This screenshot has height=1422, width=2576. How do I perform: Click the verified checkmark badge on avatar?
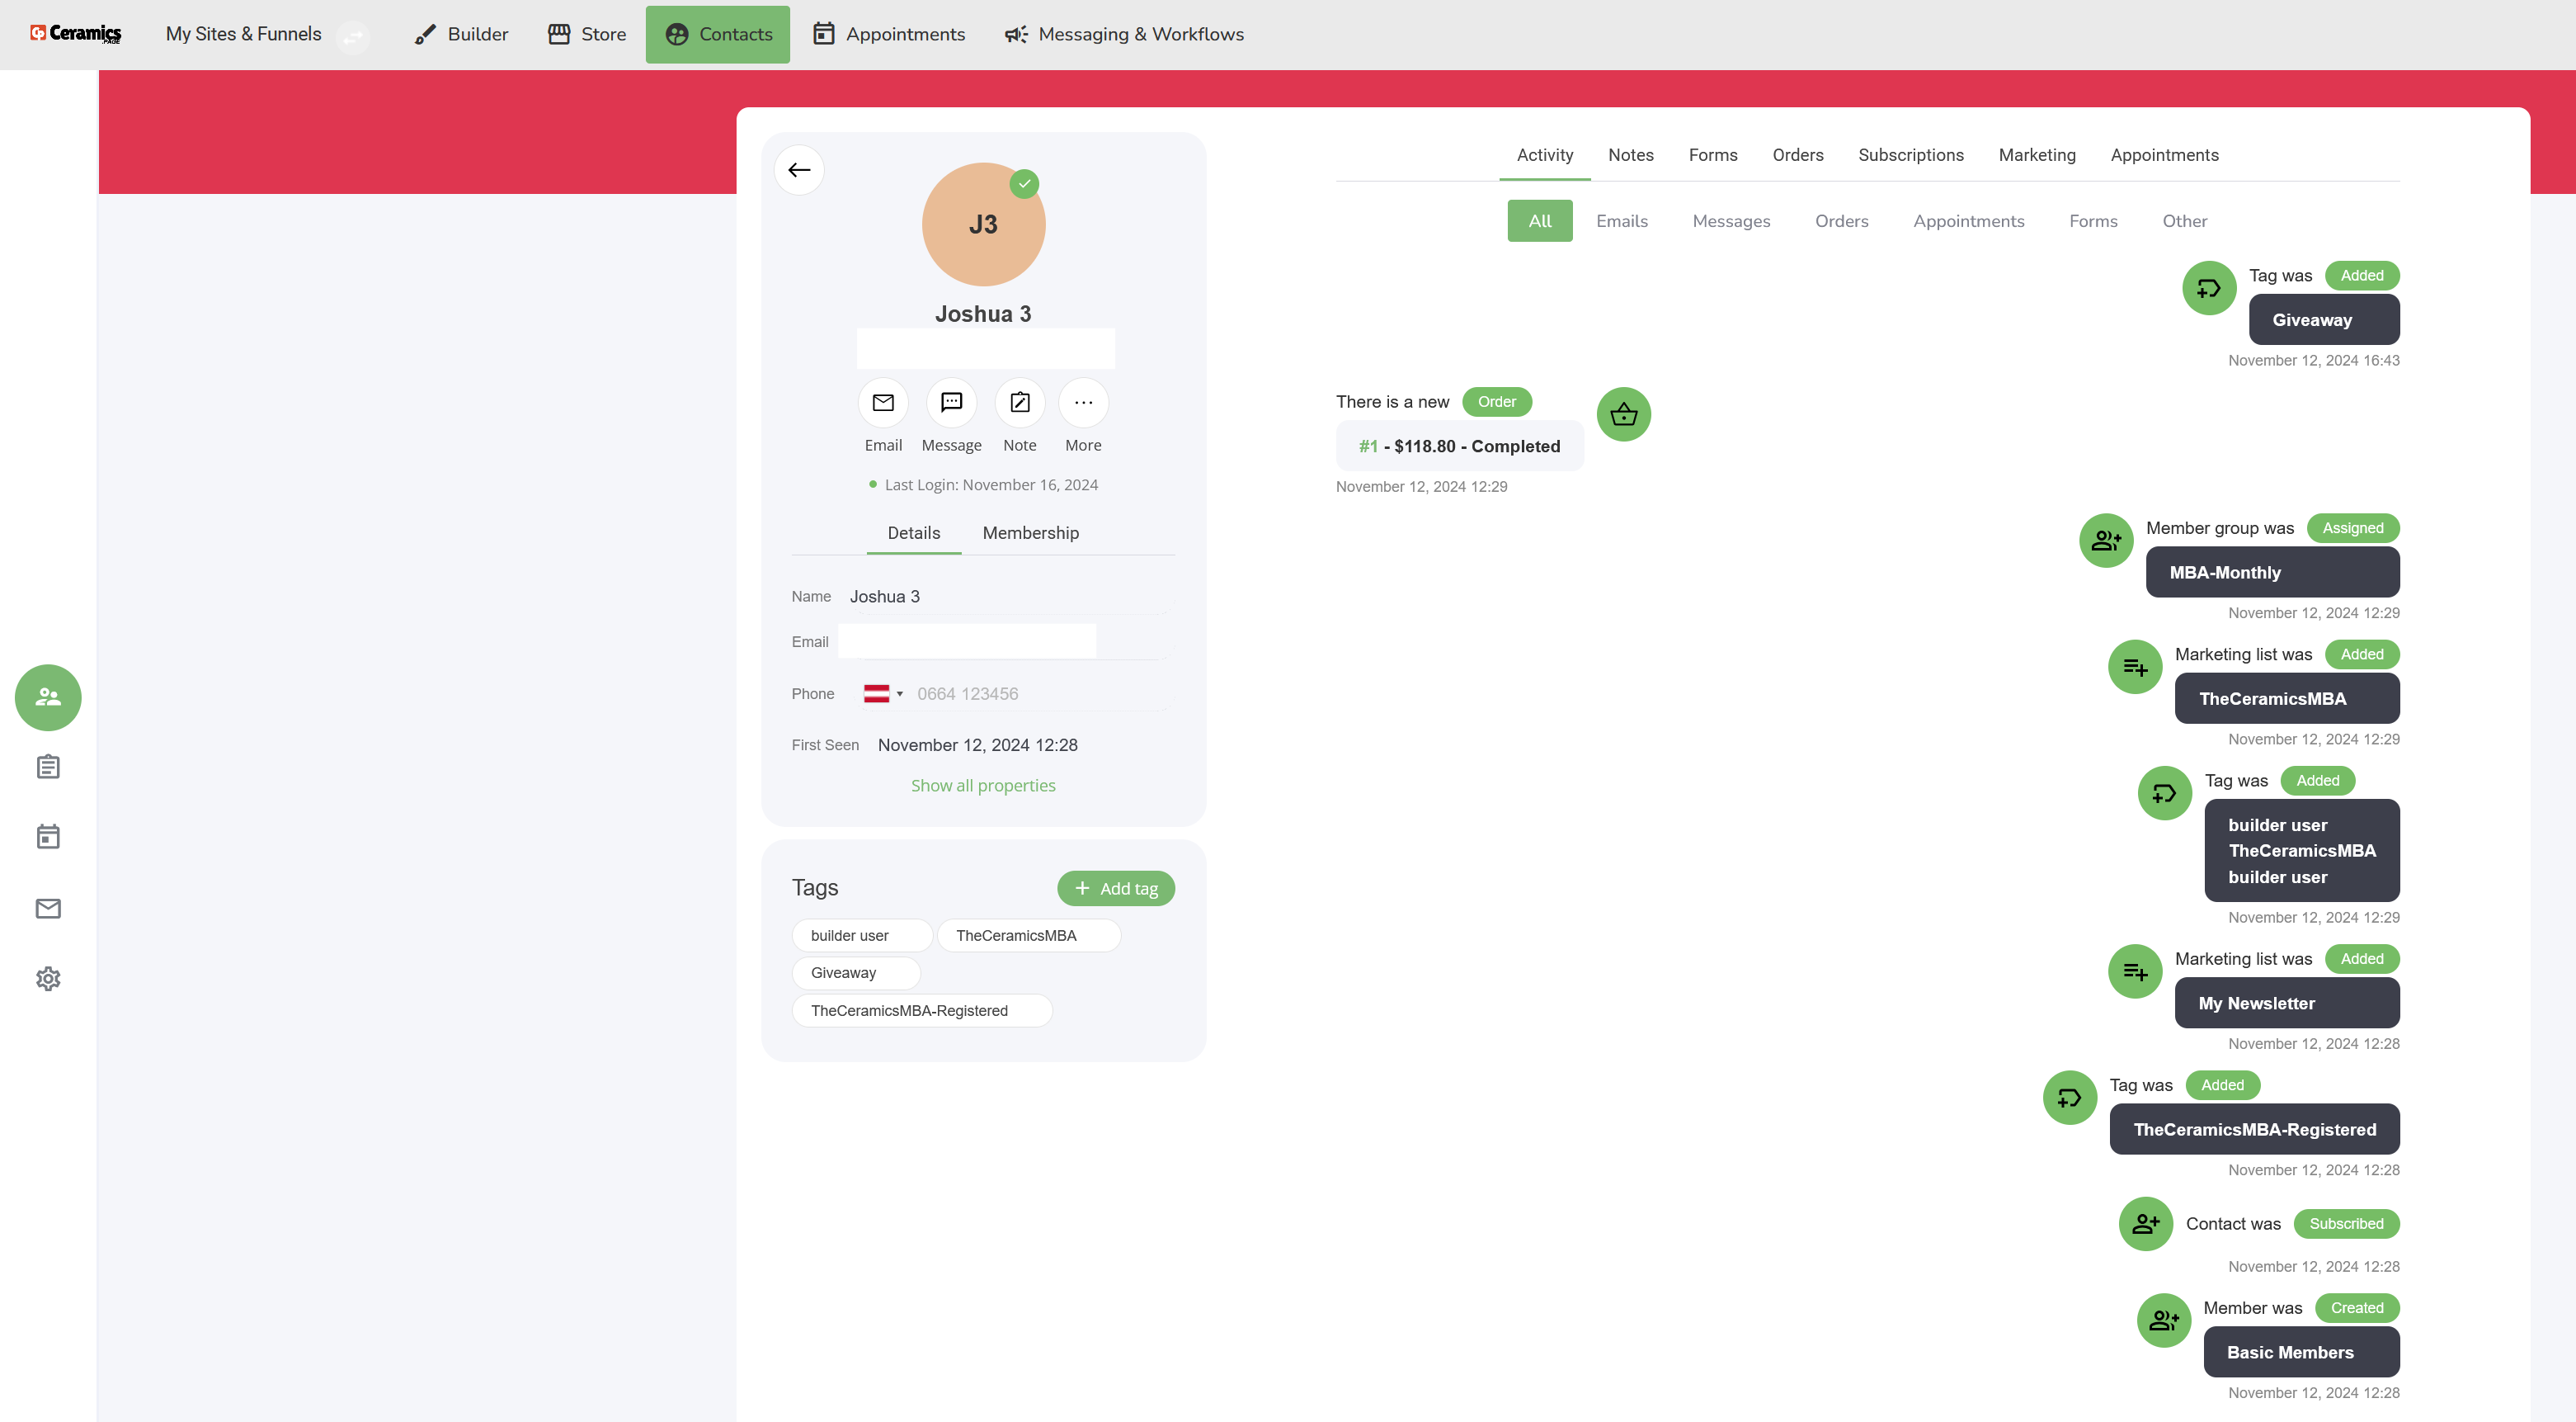click(x=1024, y=184)
